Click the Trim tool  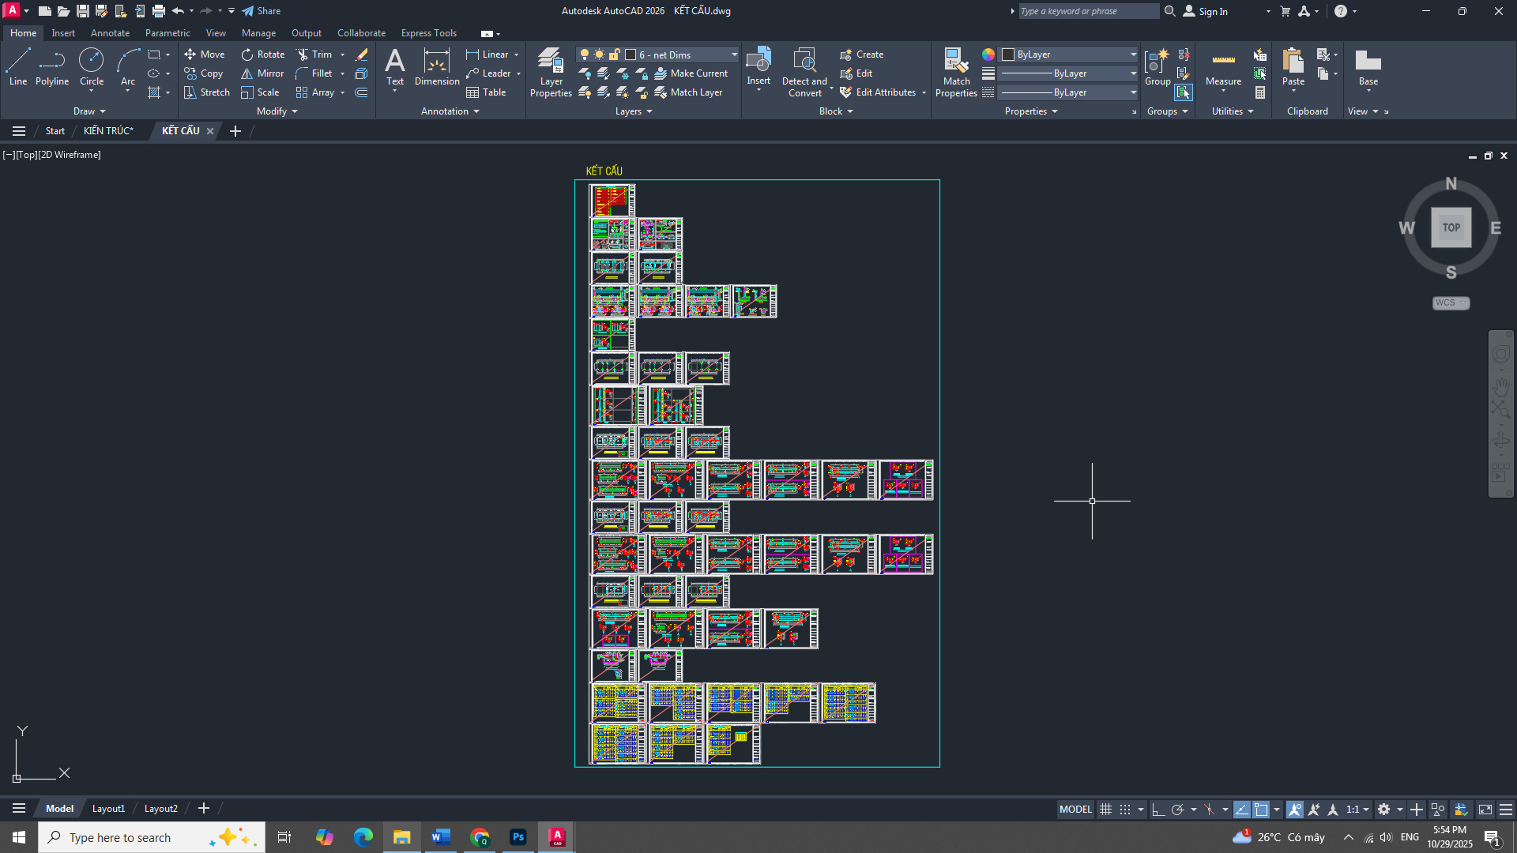[x=314, y=54]
